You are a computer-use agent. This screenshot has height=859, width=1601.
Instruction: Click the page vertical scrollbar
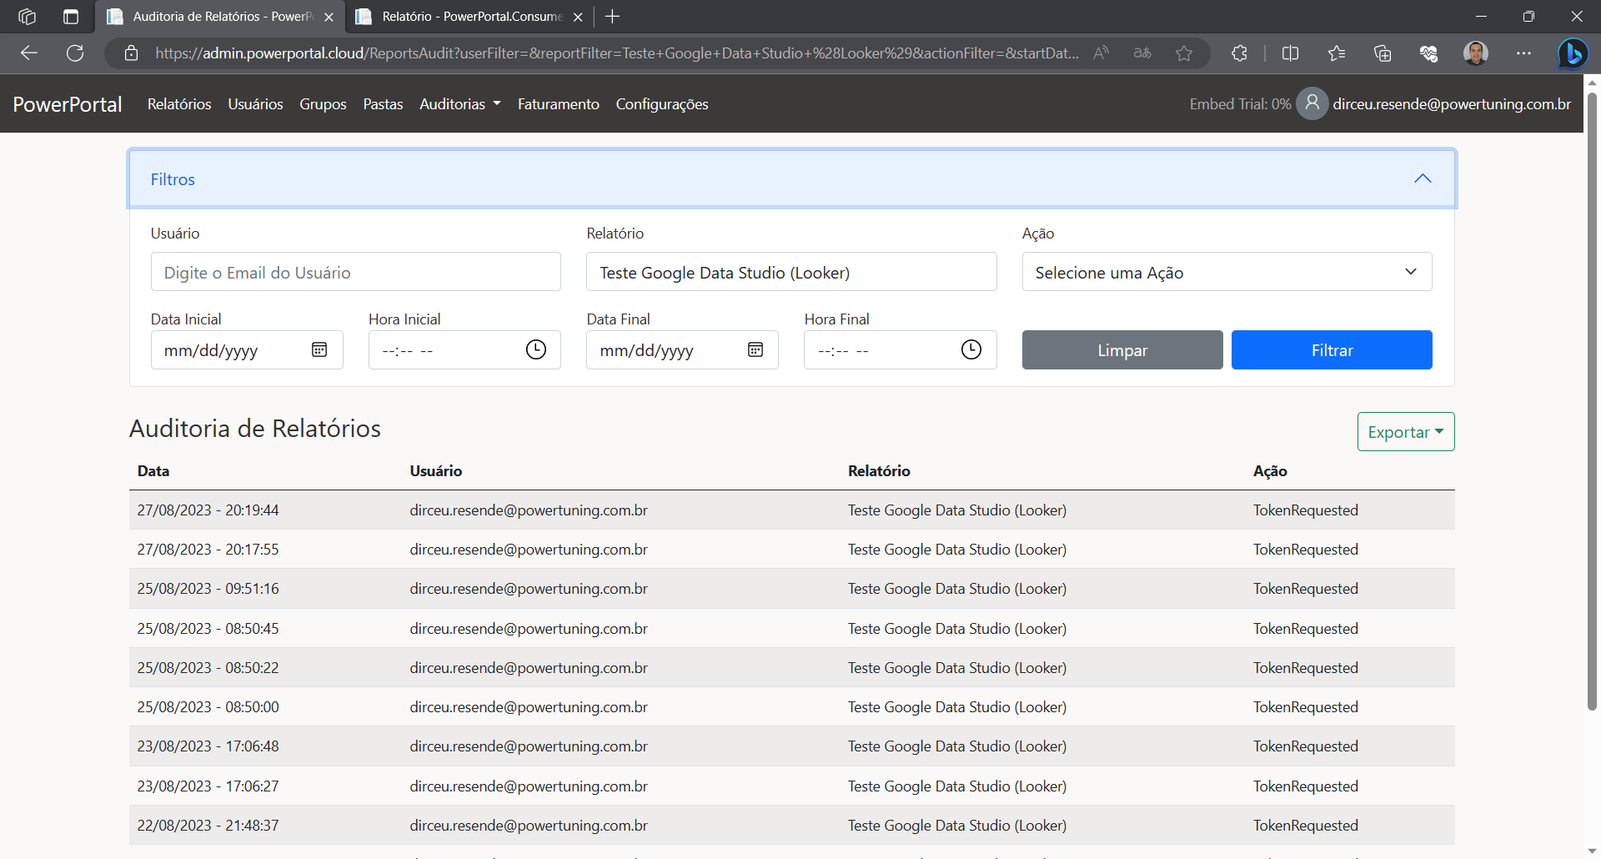(1592, 400)
